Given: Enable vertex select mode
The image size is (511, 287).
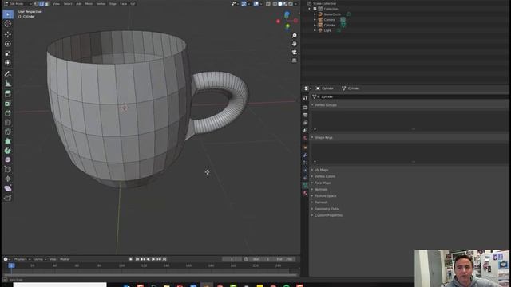Looking at the screenshot, I should tap(37, 4).
